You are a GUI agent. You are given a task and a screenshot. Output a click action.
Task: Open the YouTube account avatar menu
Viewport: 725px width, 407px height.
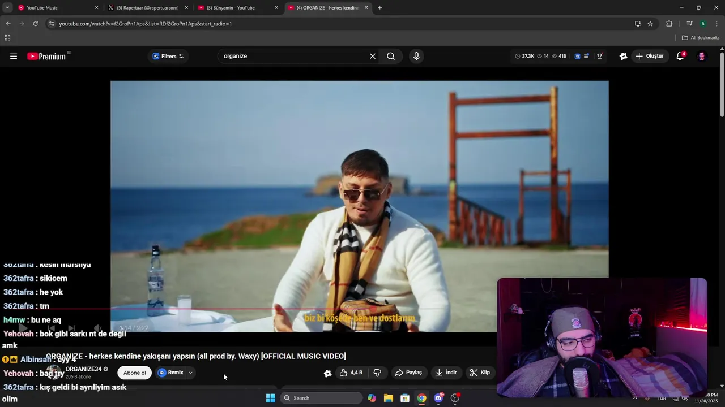coord(702,56)
